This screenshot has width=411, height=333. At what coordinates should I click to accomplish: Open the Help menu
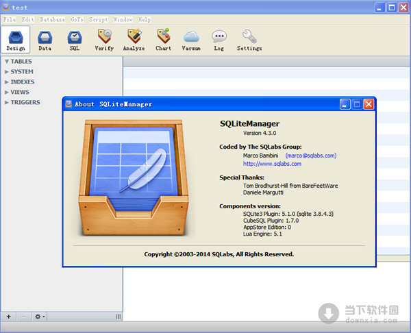[x=145, y=20]
